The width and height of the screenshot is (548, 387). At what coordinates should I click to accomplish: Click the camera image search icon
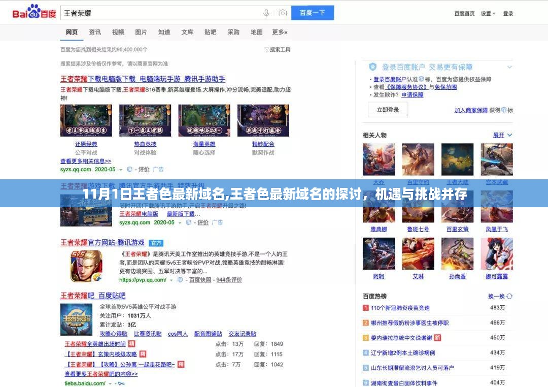[x=283, y=13]
